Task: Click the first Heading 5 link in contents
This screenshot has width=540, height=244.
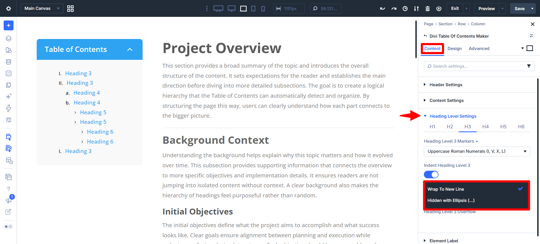Action: tap(93, 112)
